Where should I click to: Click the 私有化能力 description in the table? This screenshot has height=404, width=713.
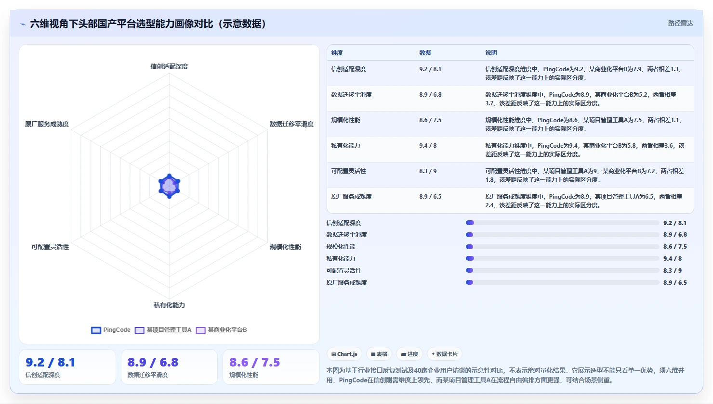(585, 150)
